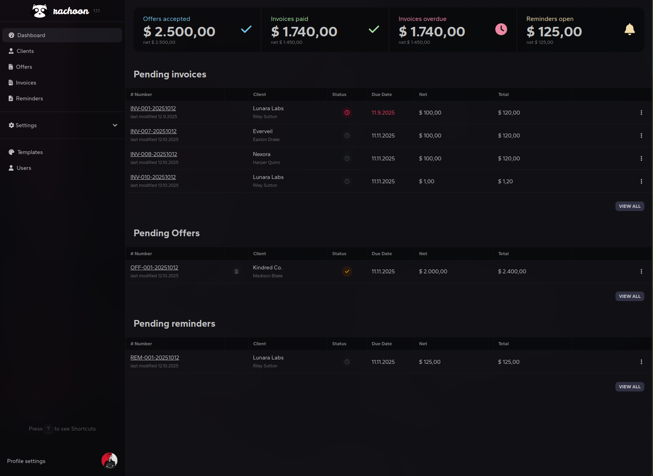
Task: Click the document icon next to OFF-001-20251012
Action: point(236,271)
